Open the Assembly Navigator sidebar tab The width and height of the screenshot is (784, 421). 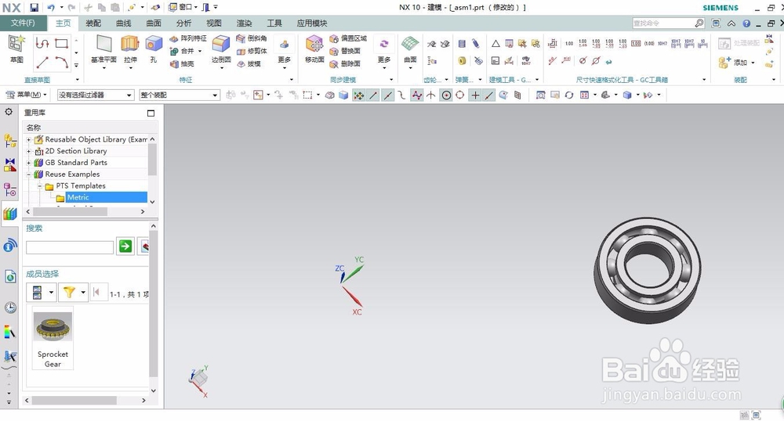point(10,141)
